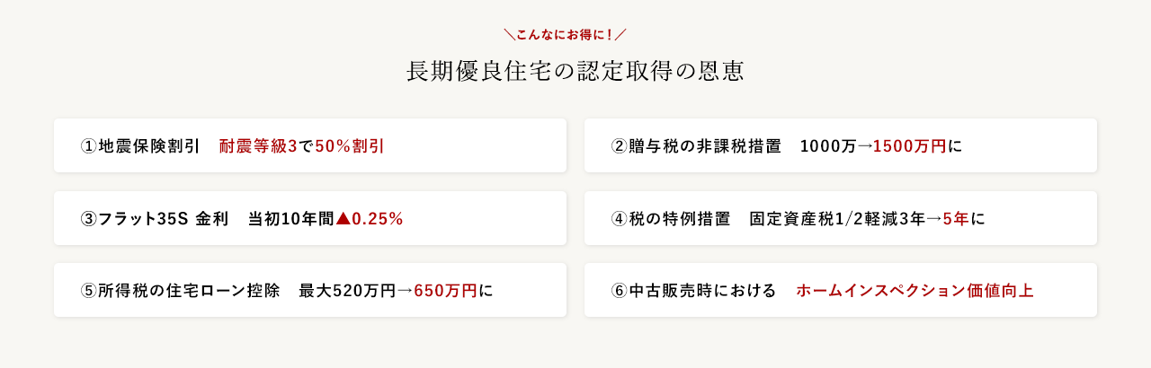
Task: Click the red tagline こんなにお得に！
Action: [x=565, y=35]
